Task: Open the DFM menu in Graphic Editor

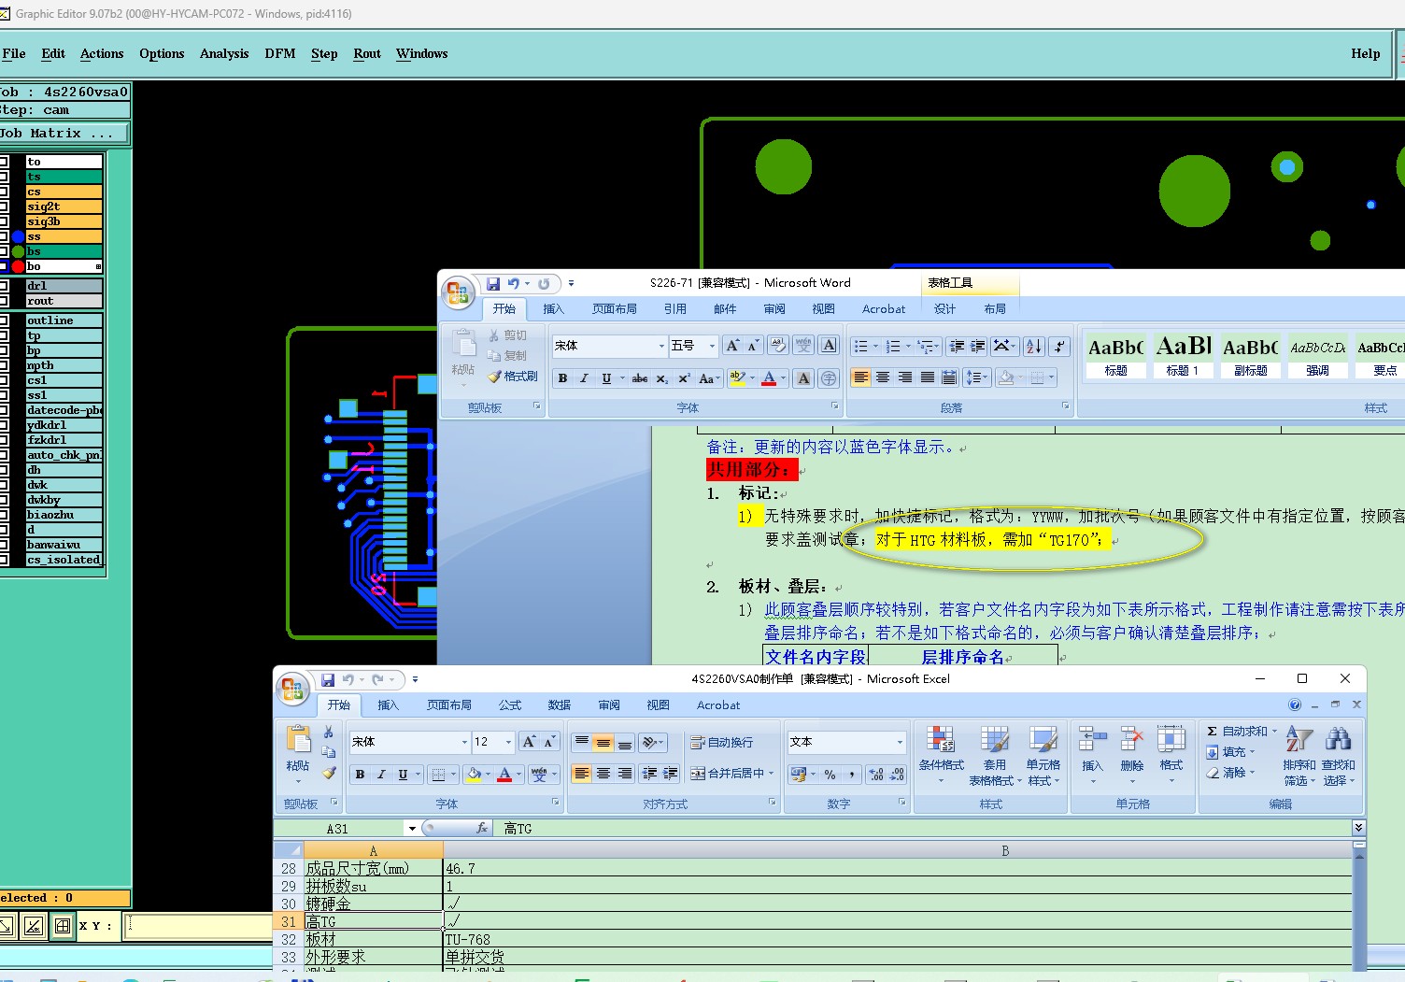Action: [x=280, y=53]
